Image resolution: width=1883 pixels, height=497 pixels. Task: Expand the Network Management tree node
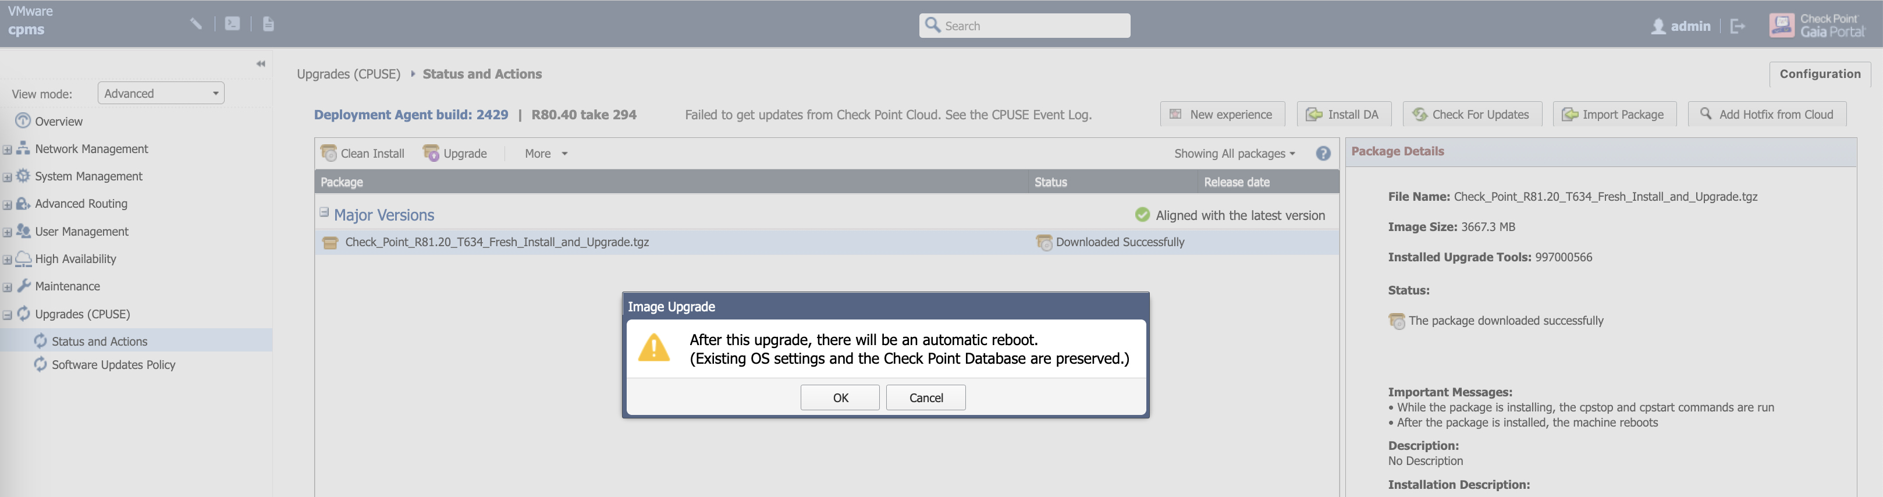pyautogui.click(x=8, y=149)
